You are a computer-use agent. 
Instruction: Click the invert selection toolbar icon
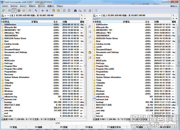coord(30,11)
